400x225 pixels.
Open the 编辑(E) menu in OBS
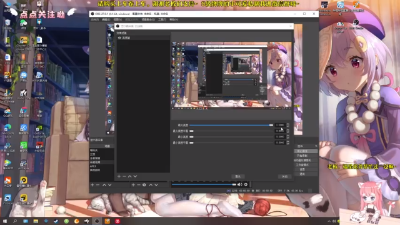click(106, 19)
